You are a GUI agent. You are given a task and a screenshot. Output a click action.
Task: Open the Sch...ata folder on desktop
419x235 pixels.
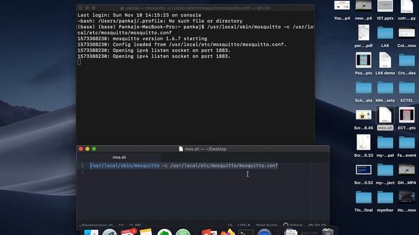(363, 87)
